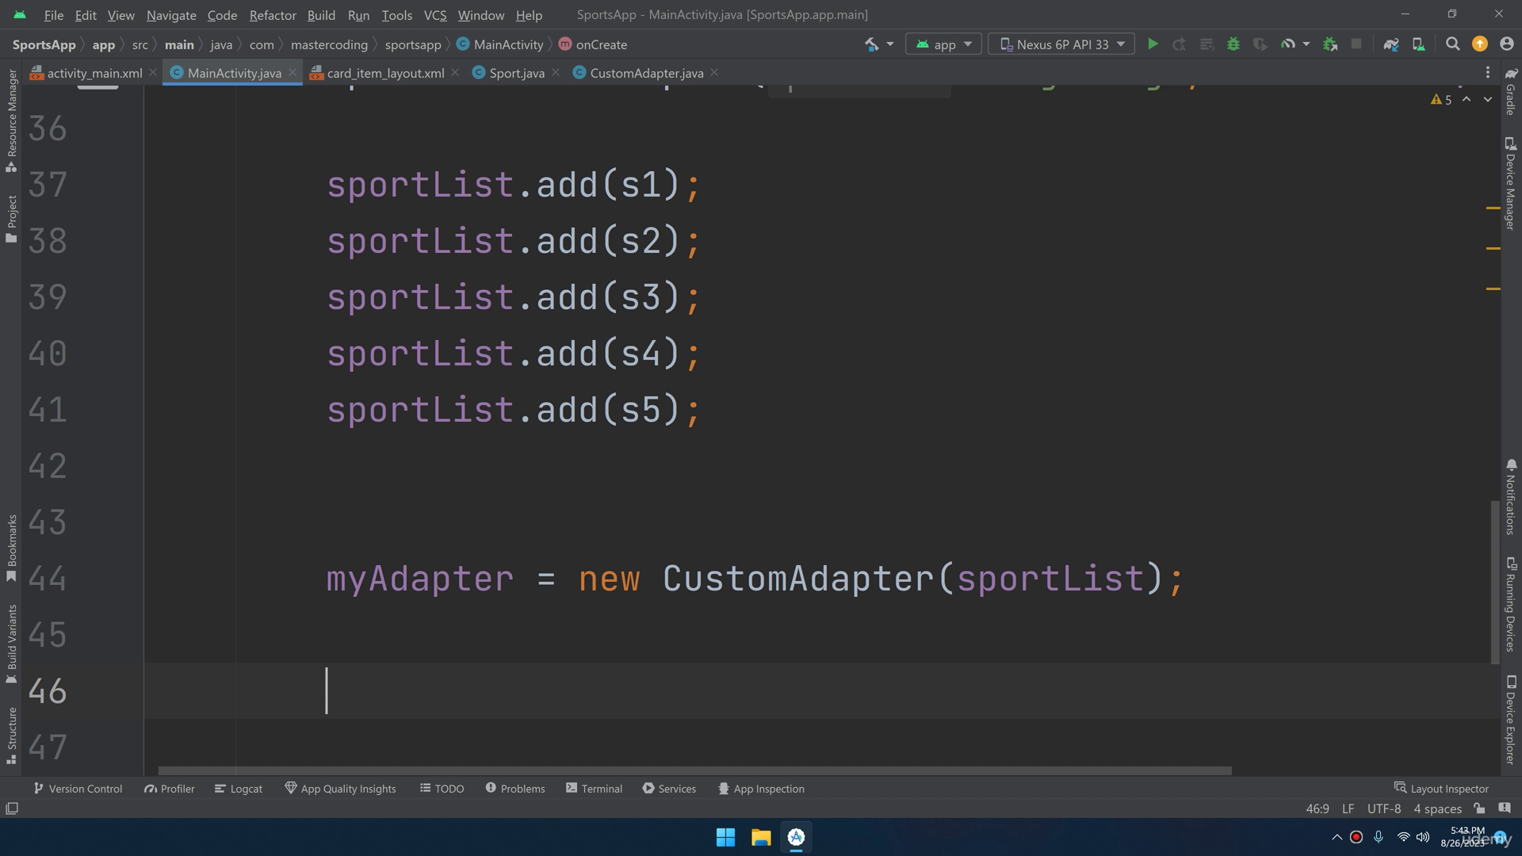The width and height of the screenshot is (1522, 856).
Task: Open File Explorer from the taskbar
Action: click(761, 837)
